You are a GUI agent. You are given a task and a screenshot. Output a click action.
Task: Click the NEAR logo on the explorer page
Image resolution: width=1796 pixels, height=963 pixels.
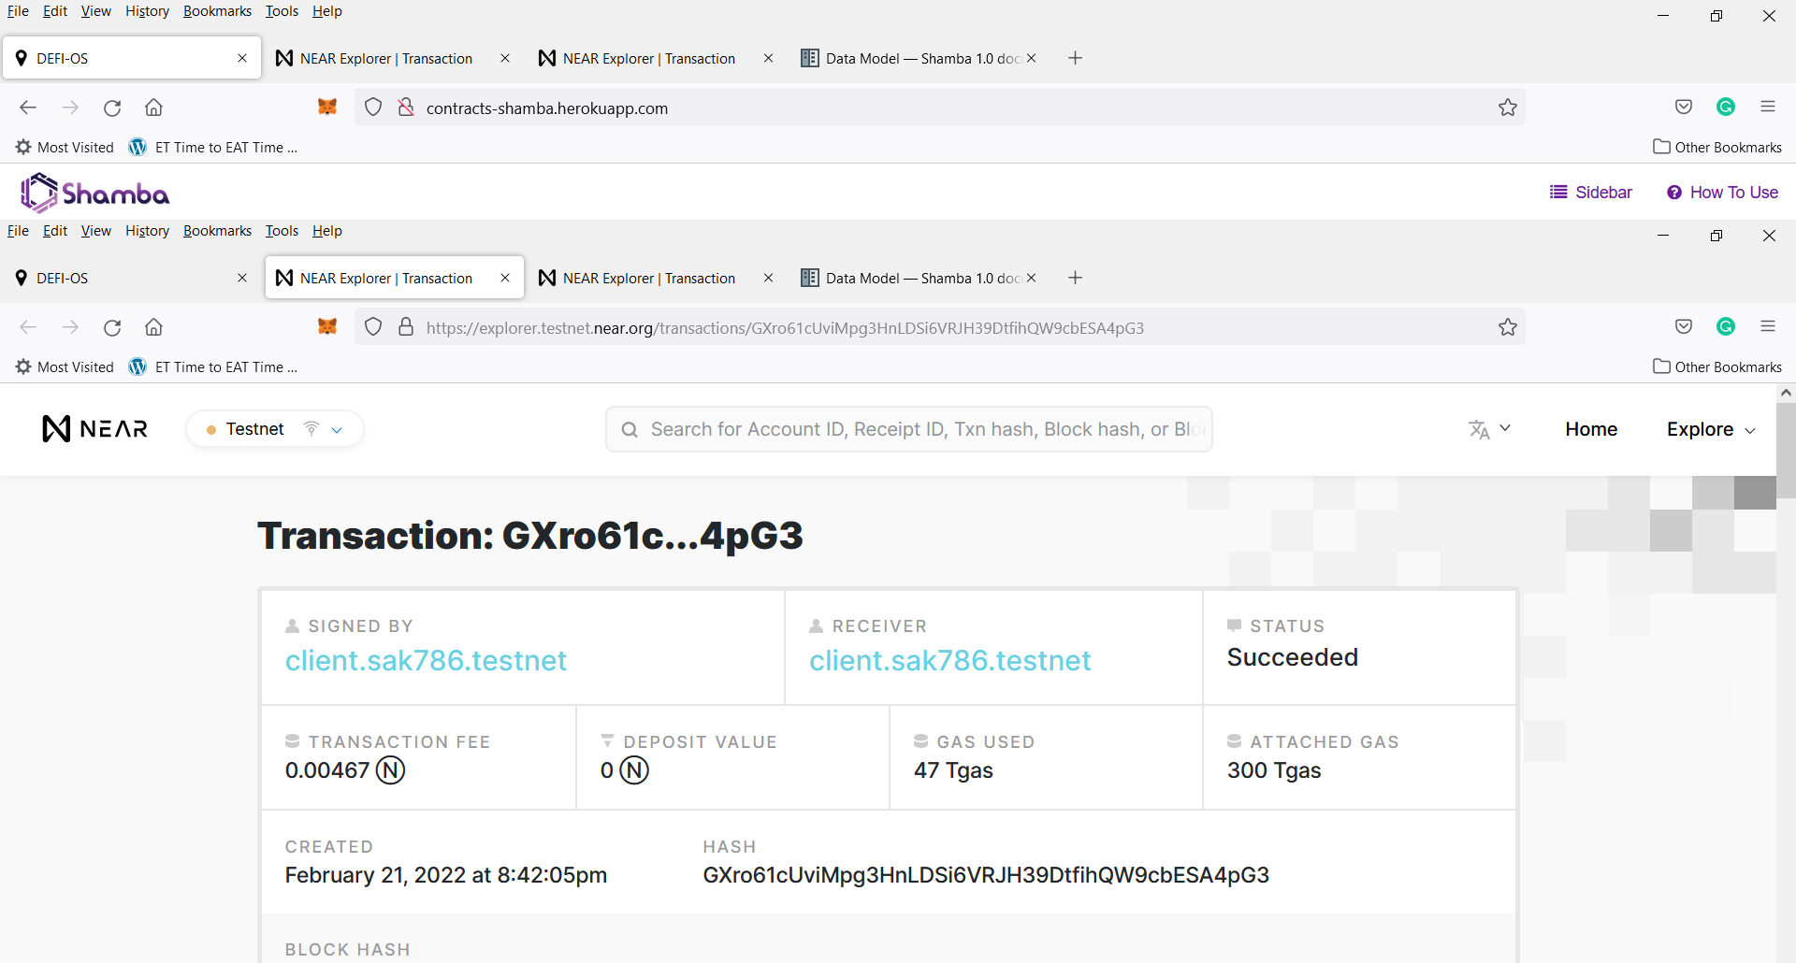coord(95,429)
